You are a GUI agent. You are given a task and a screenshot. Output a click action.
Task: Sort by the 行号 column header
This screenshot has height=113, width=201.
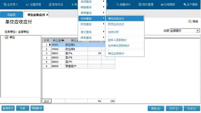pyautogui.click(x=47, y=40)
